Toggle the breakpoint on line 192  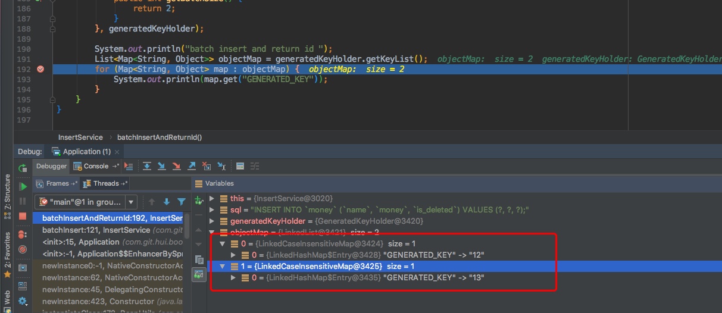pyautogui.click(x=40, y=69)
